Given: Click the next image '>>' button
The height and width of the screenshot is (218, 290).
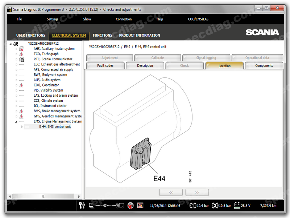Looking at the screenshot, I should tap(197, 192).
